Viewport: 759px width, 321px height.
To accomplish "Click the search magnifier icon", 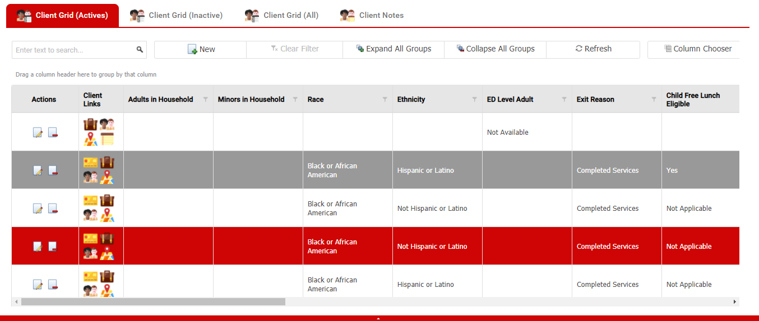I will click(140, 50).
